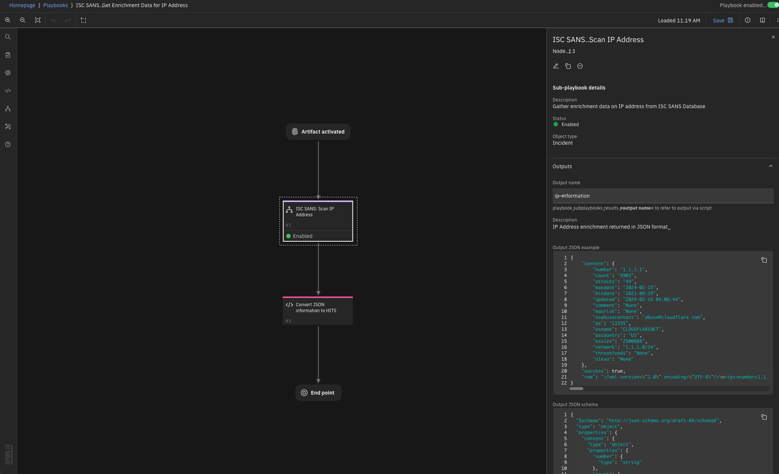Activate the marquee selection tool
This screenshot has height=474, width=779.
[x=84, y=20]
